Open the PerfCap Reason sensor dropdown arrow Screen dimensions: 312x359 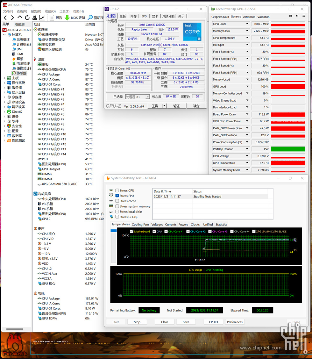point(247,149)
